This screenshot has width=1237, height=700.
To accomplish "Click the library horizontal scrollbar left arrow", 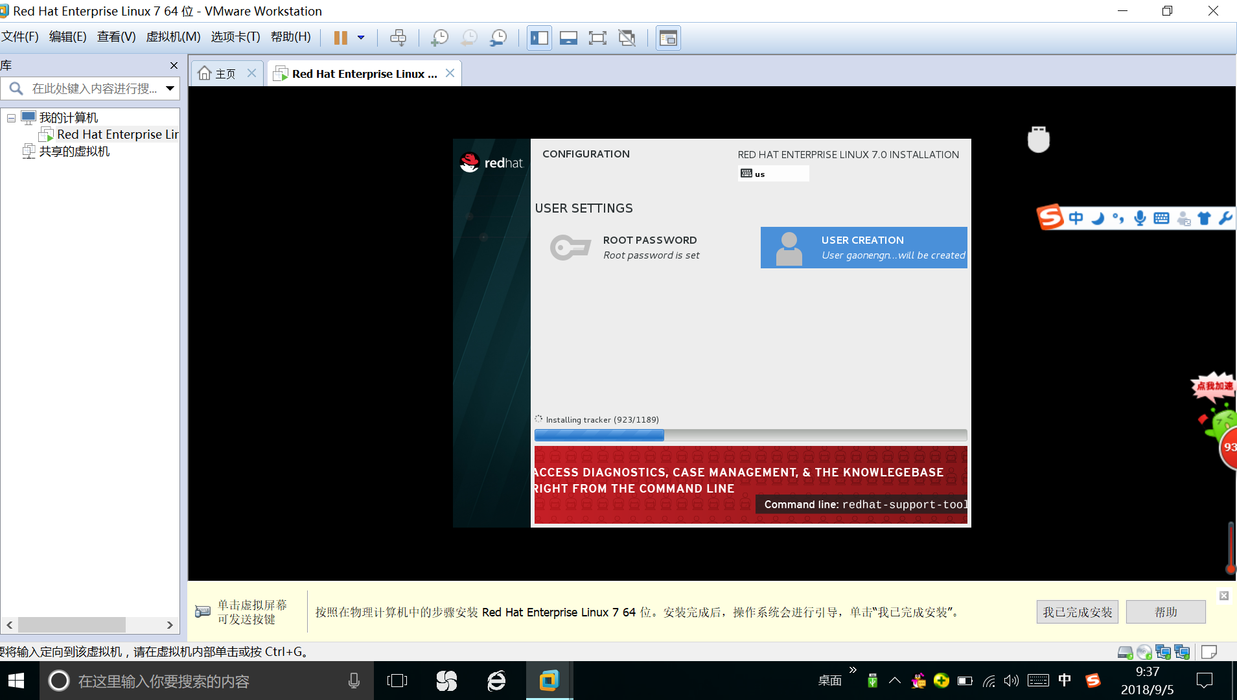I will [x=10, y=625].
